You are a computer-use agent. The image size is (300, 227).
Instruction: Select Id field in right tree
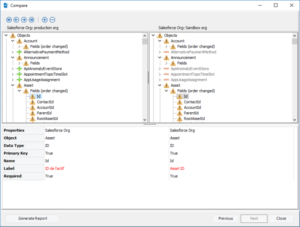pos(186,96)
